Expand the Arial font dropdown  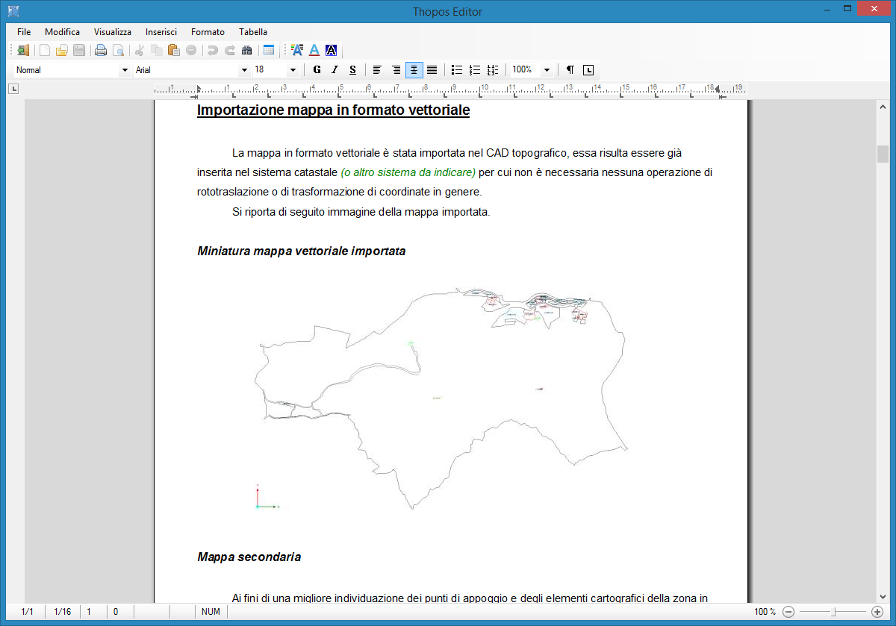pos(244,70)
